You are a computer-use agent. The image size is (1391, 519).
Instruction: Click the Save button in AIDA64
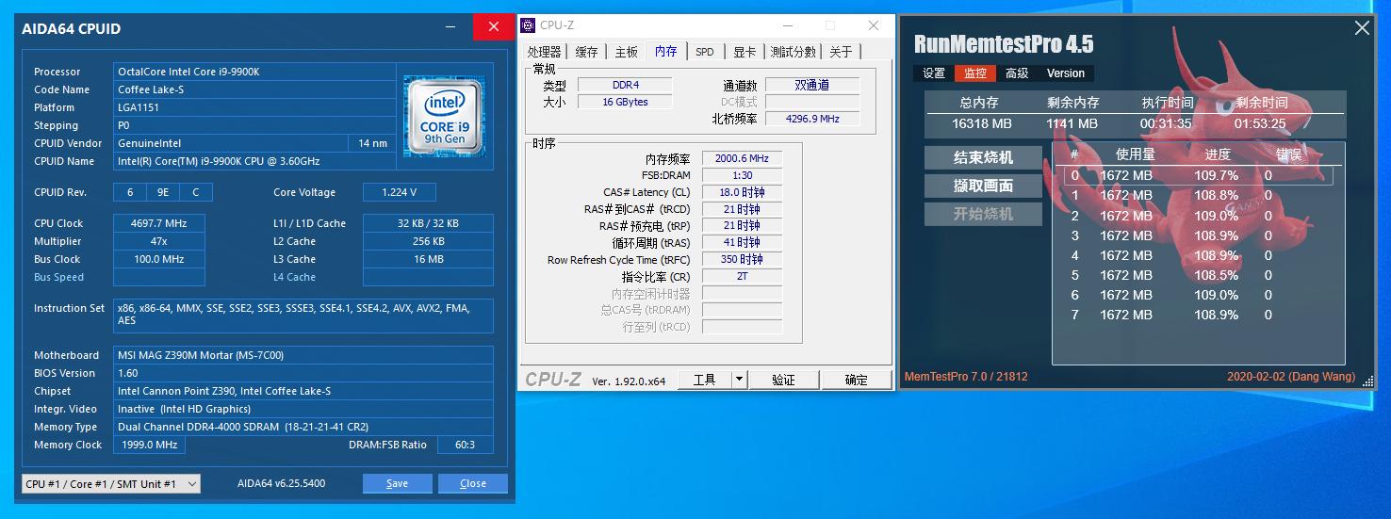pyautogui.click(x=398, y=483)
